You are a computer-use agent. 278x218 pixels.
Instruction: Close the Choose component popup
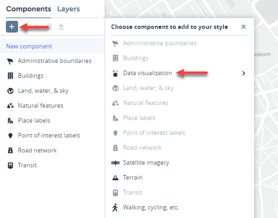tap(244, 27)
